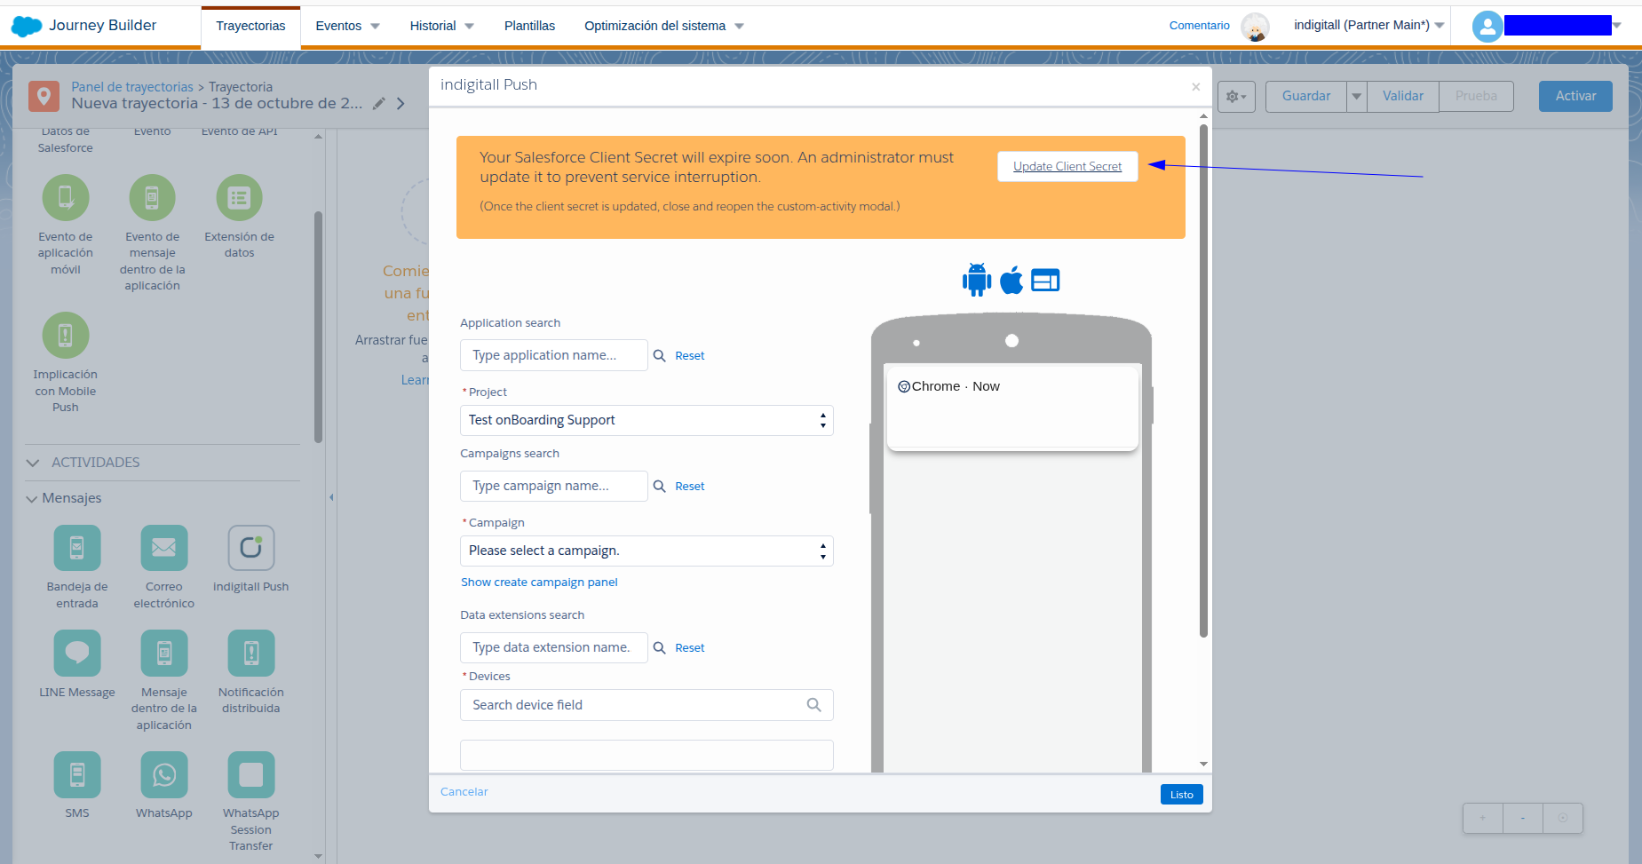Close the indigitall Push modal
The width and height of the screenshot is (1642, 864).
pos(1196,86)
